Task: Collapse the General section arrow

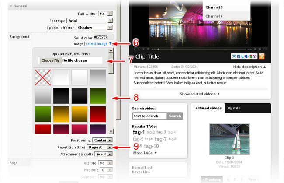Action: pyautogui.click(x=10, y=7)
